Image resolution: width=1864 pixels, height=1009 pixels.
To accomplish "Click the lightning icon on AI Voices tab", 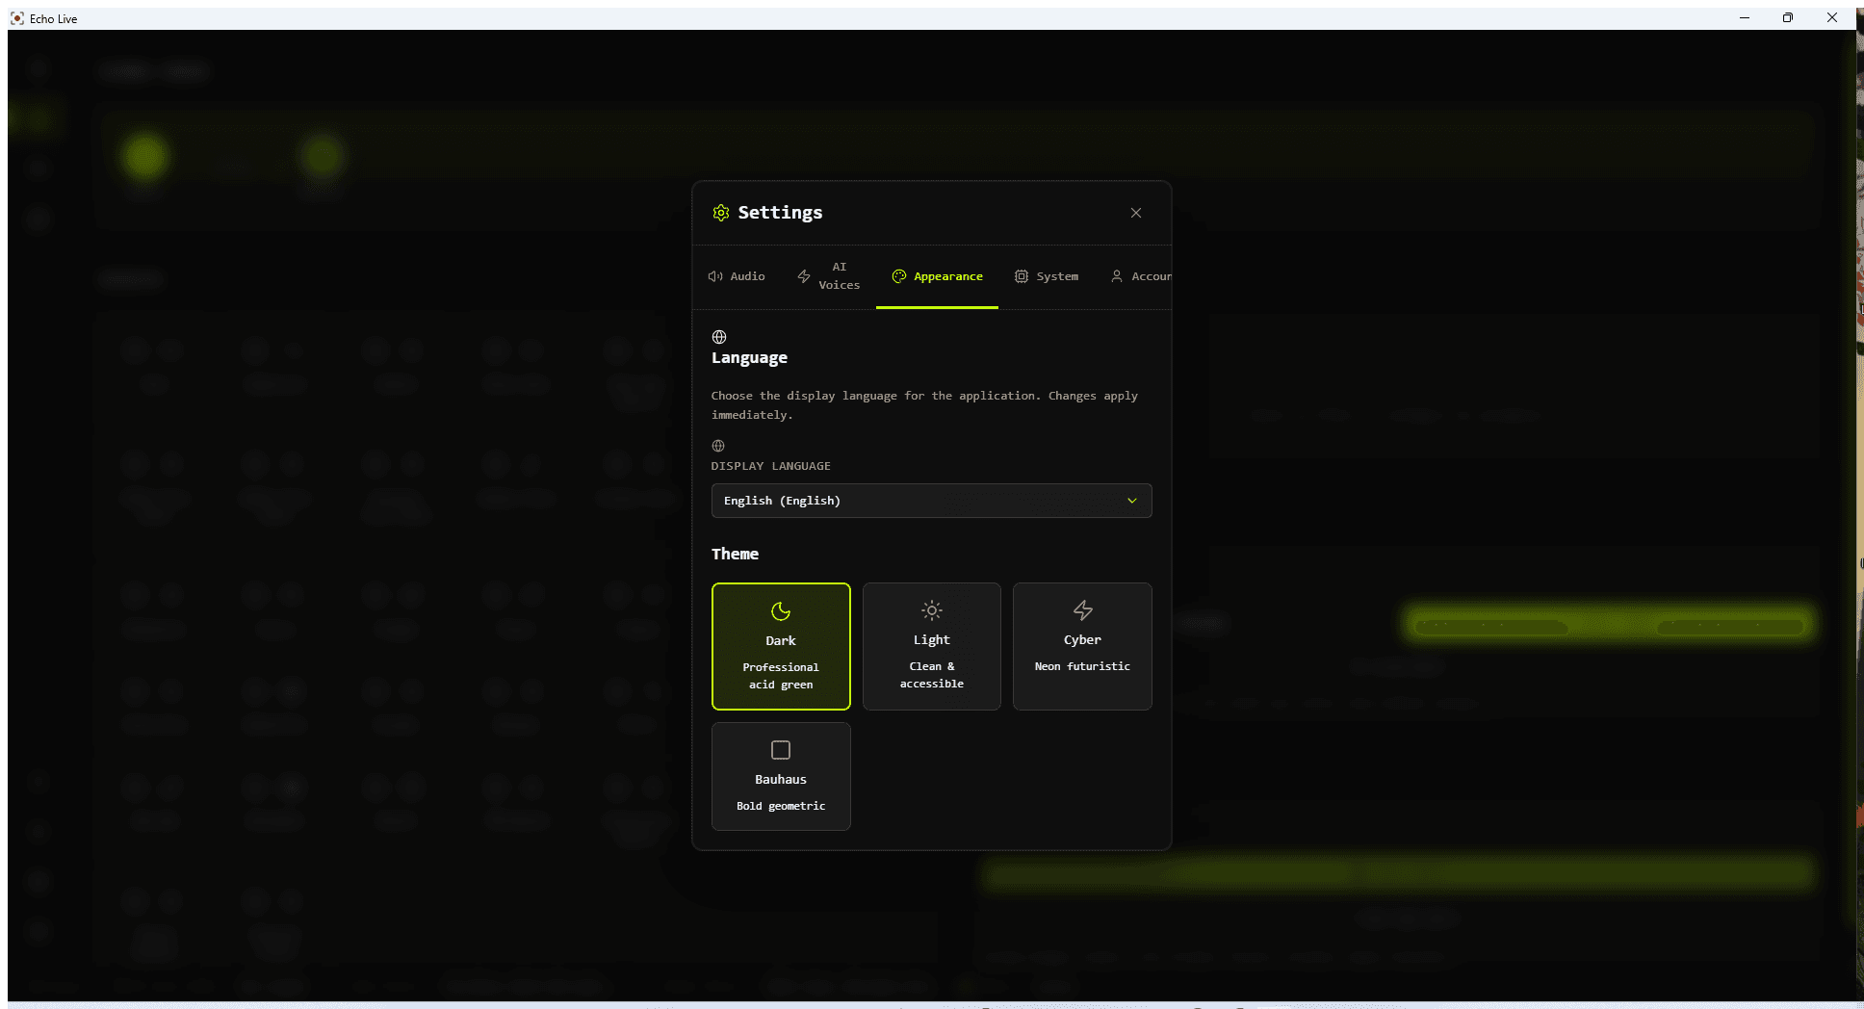I will point(804,276).
